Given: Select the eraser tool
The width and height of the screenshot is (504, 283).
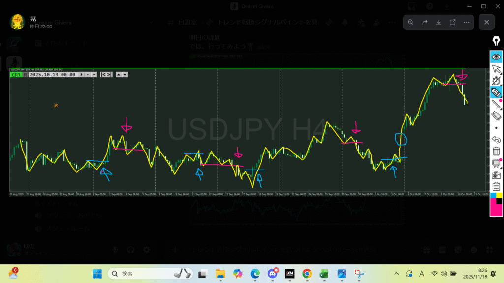Looking at the screenshot, I should tap(496, 115).
